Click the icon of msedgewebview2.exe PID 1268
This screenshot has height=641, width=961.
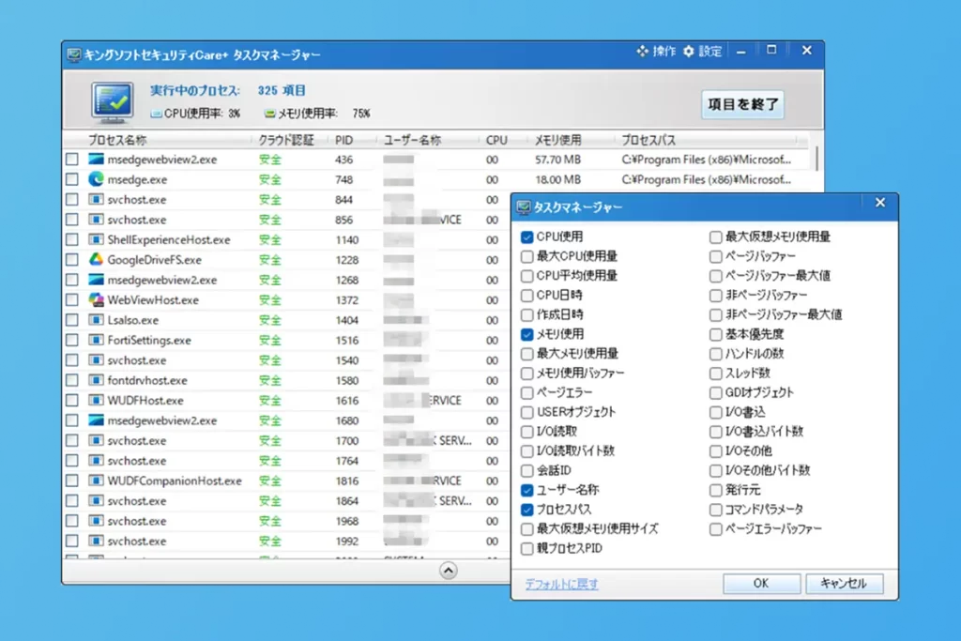tap(97, 280)
